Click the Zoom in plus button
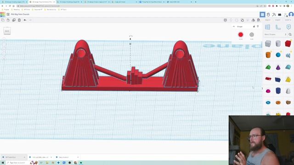The image size is (294, 165). point(4,49)
